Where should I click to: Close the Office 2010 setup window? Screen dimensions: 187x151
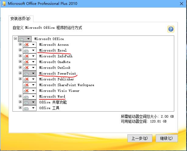coord(182,4)
